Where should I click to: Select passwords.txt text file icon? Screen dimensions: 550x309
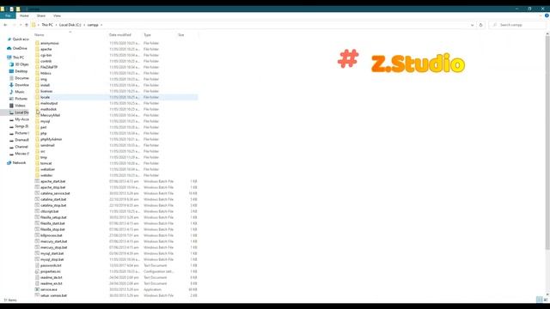pyautogui.click(x=37, y=265)
